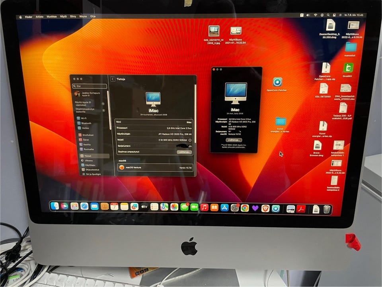Select Bluetooth in Settings sidebar

click(x=84, y=123)
